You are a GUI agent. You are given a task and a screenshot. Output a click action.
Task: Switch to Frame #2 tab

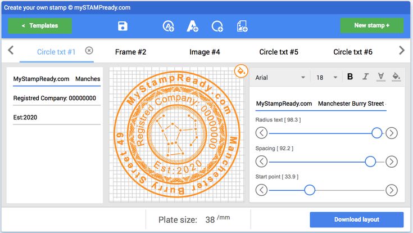point(130,52)
